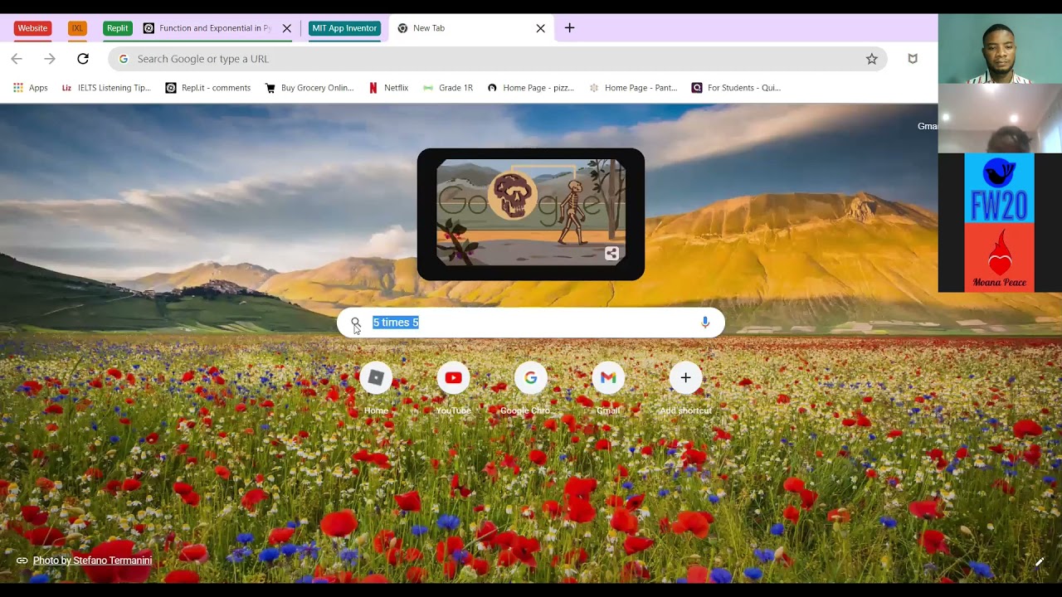The height and width of the screenshot is (597, 1062).
Task: Add a new shortcut tile
Action: pos(685,387)
